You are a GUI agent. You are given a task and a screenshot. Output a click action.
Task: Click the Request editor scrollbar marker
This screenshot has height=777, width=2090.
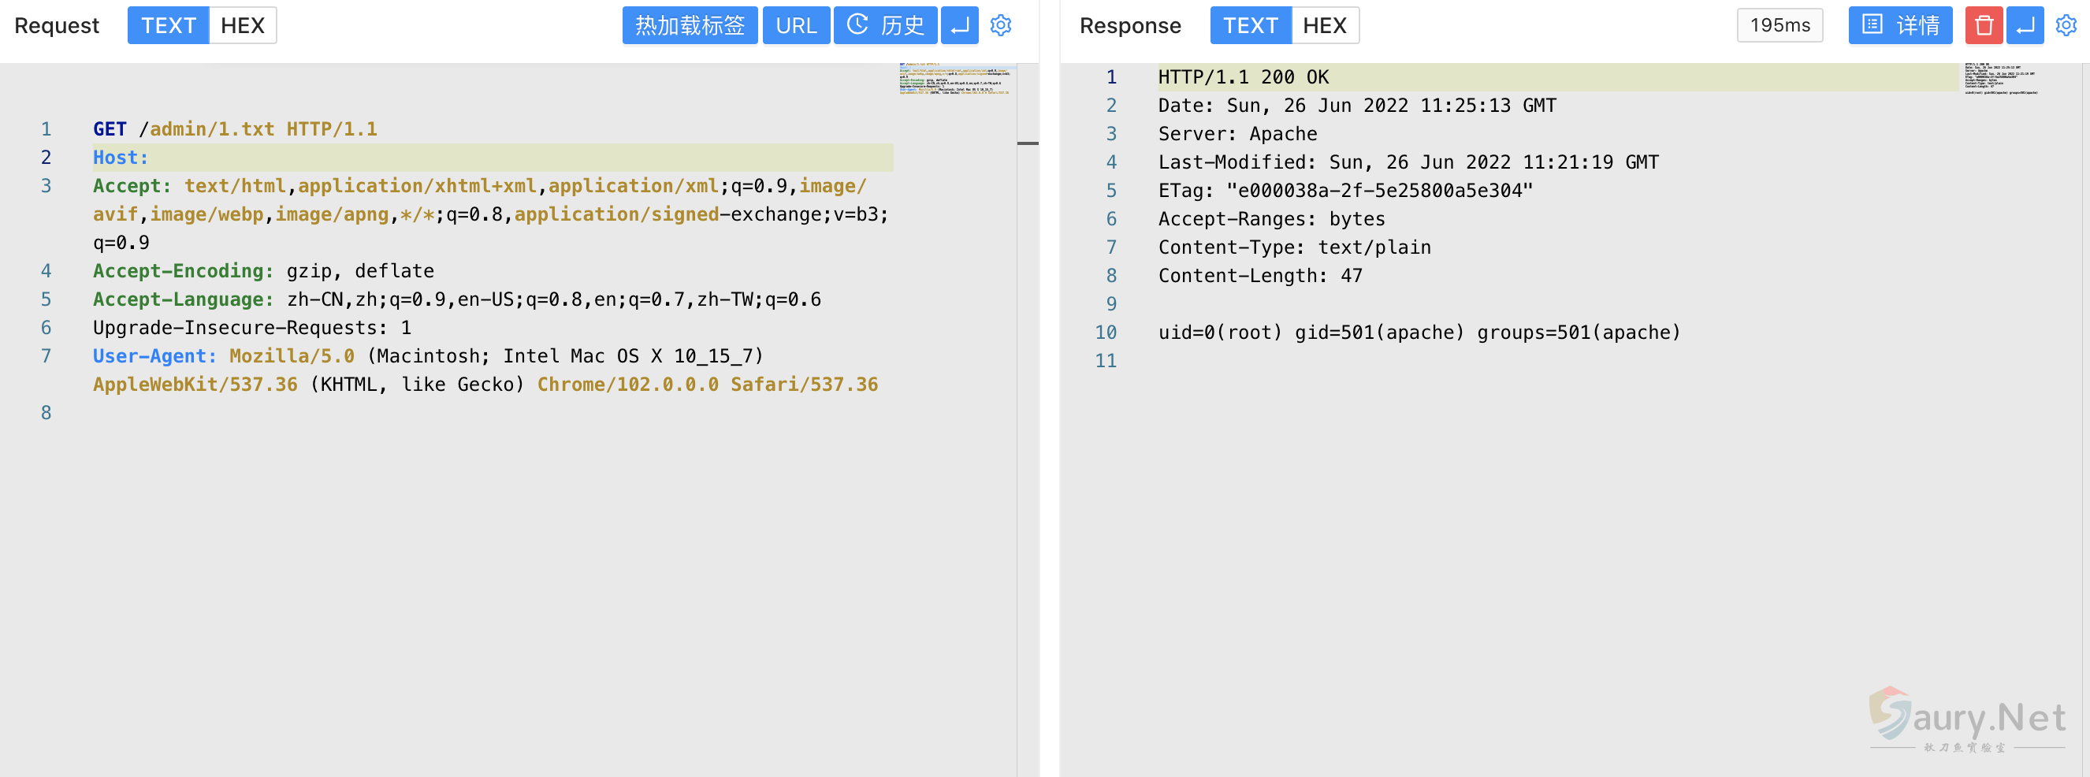pyautogui.click(x=1027, y=143)
